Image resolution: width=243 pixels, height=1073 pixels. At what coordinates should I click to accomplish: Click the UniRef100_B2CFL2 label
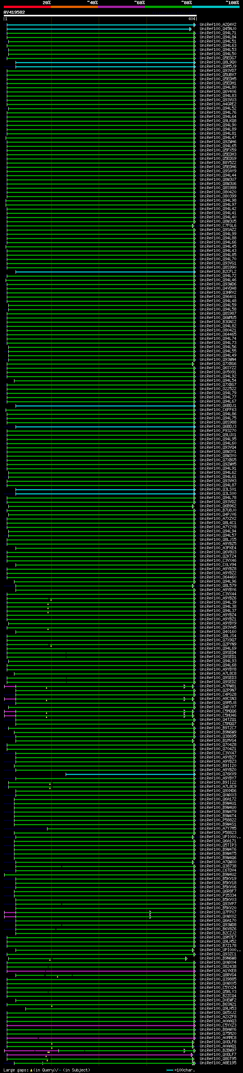[x=218, y=272]
